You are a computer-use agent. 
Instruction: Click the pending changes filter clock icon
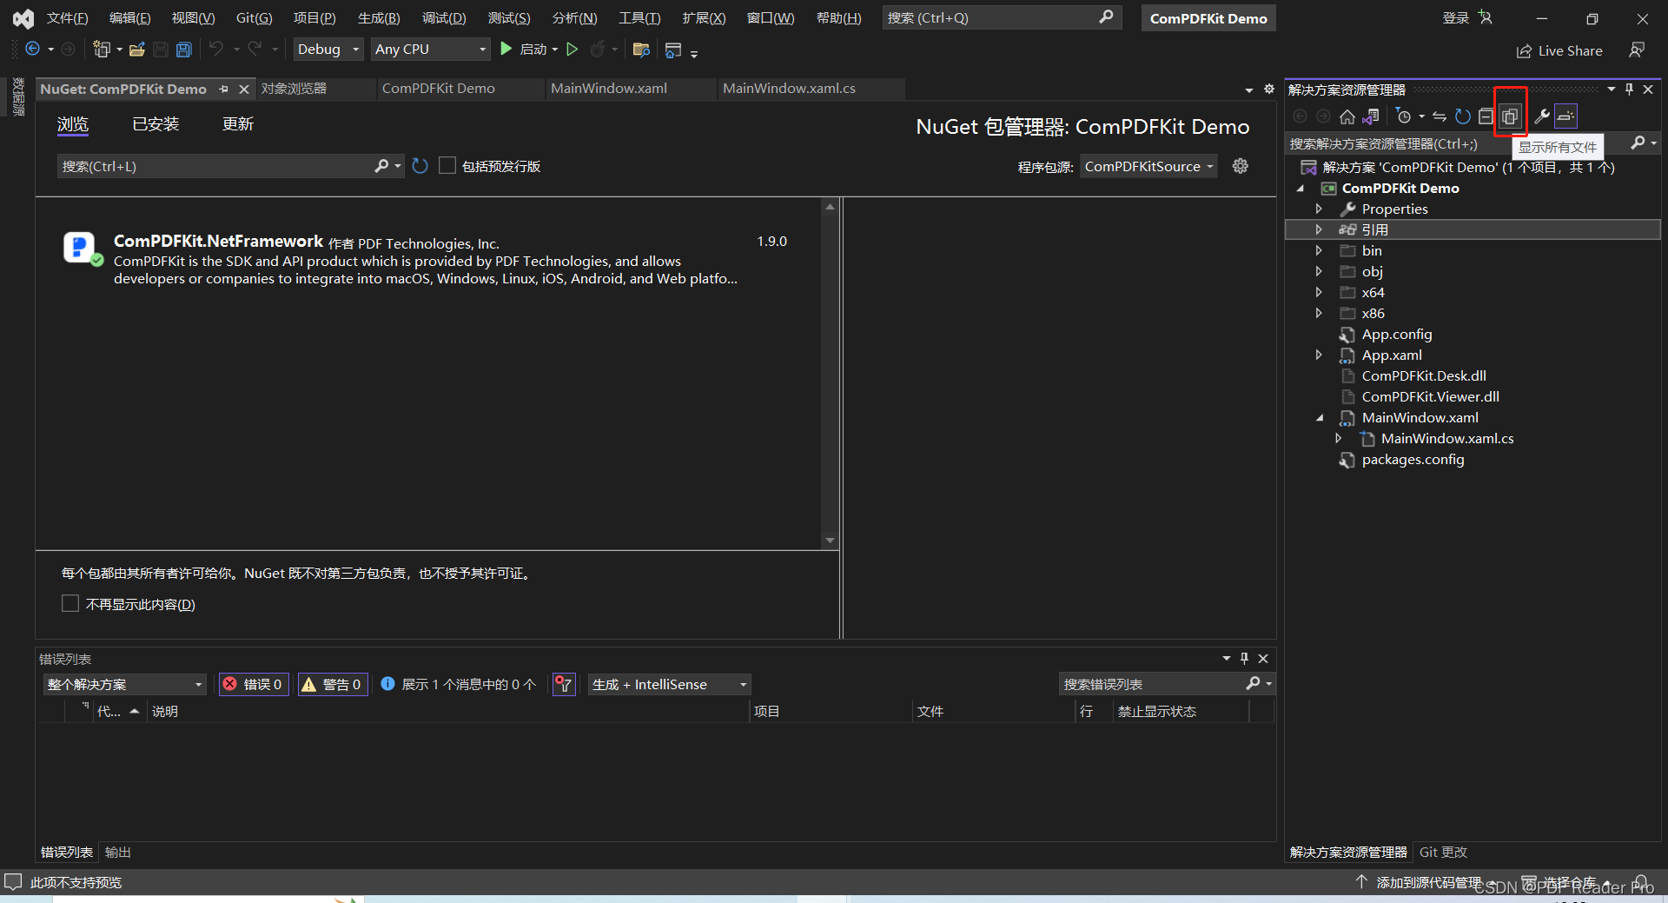click(1403, 116)
